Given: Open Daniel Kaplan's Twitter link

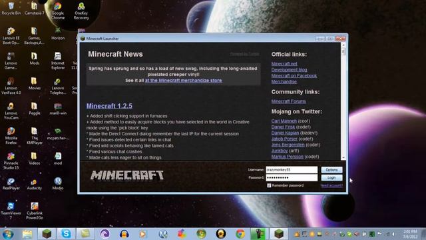Looking at the screenshot, I should 285,133.
